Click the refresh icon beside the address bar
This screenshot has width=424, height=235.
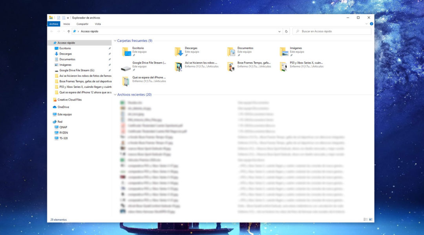click(286, 31)
